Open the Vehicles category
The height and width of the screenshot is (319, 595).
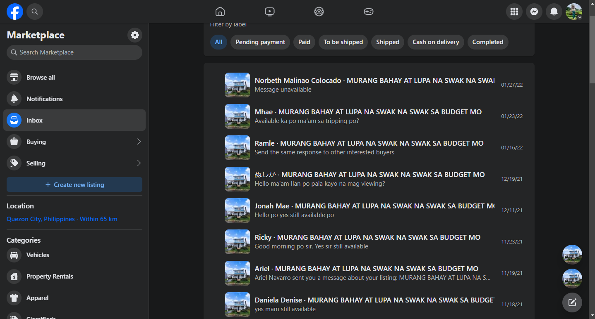[x=74, y=255]
